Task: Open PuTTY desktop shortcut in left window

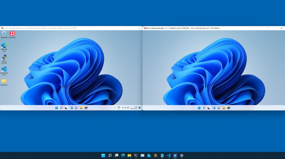Action: pyautogui.click(x=4, y=59)
